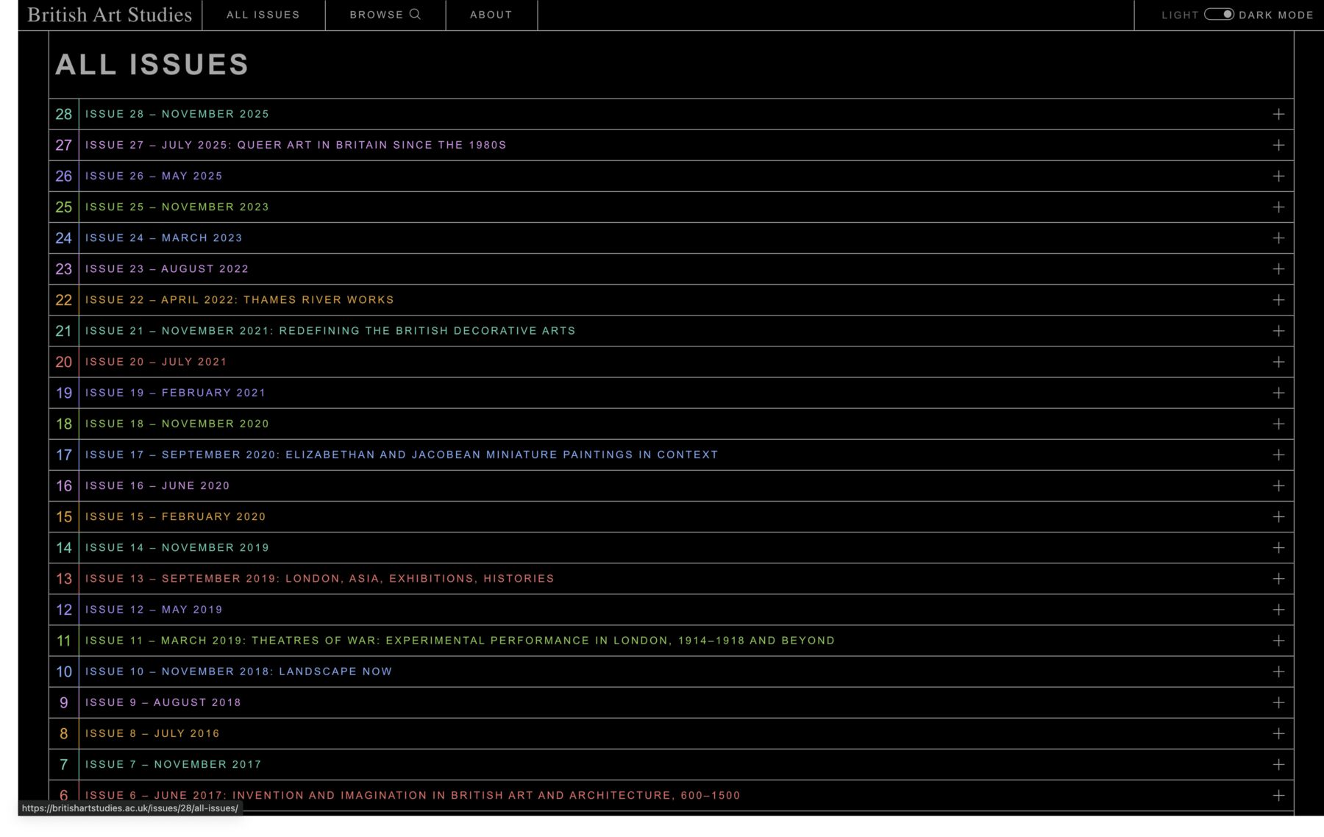Viewport: 1324px width, 837px height.
Task: Click the British Art Studies logo
Action: pos(109,14)
